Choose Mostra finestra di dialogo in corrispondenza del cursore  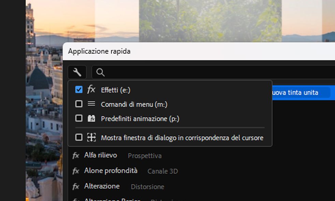(x=182, y=138)
